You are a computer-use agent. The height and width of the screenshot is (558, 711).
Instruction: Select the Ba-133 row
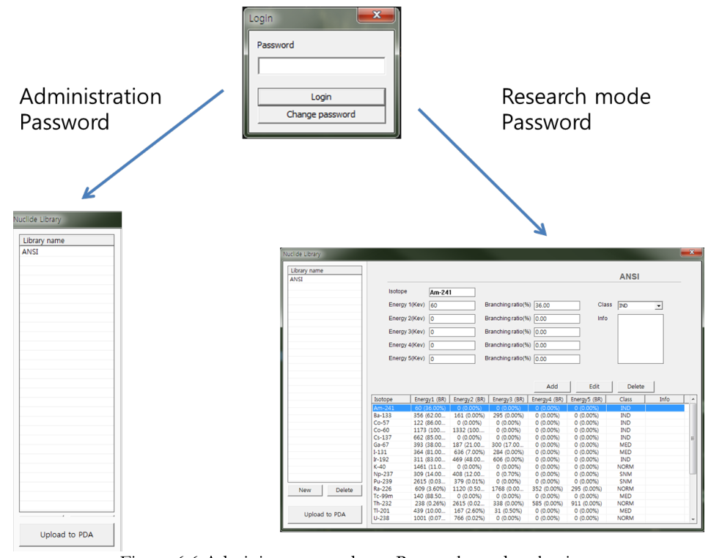[x=528, y=415]
